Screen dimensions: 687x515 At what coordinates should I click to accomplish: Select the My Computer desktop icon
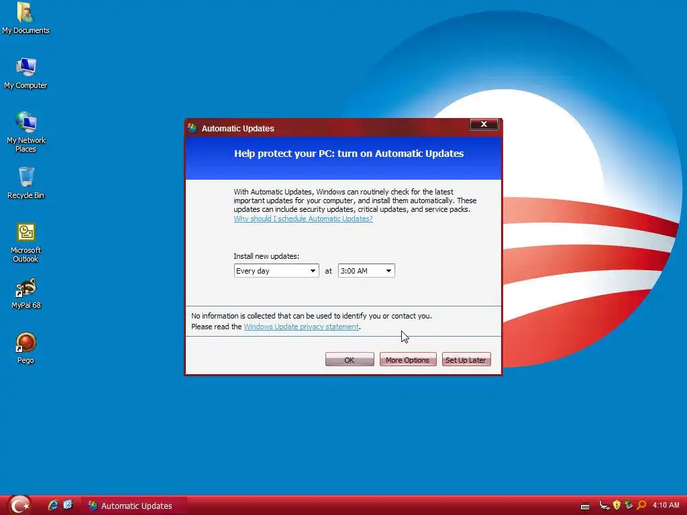point(25,73)
